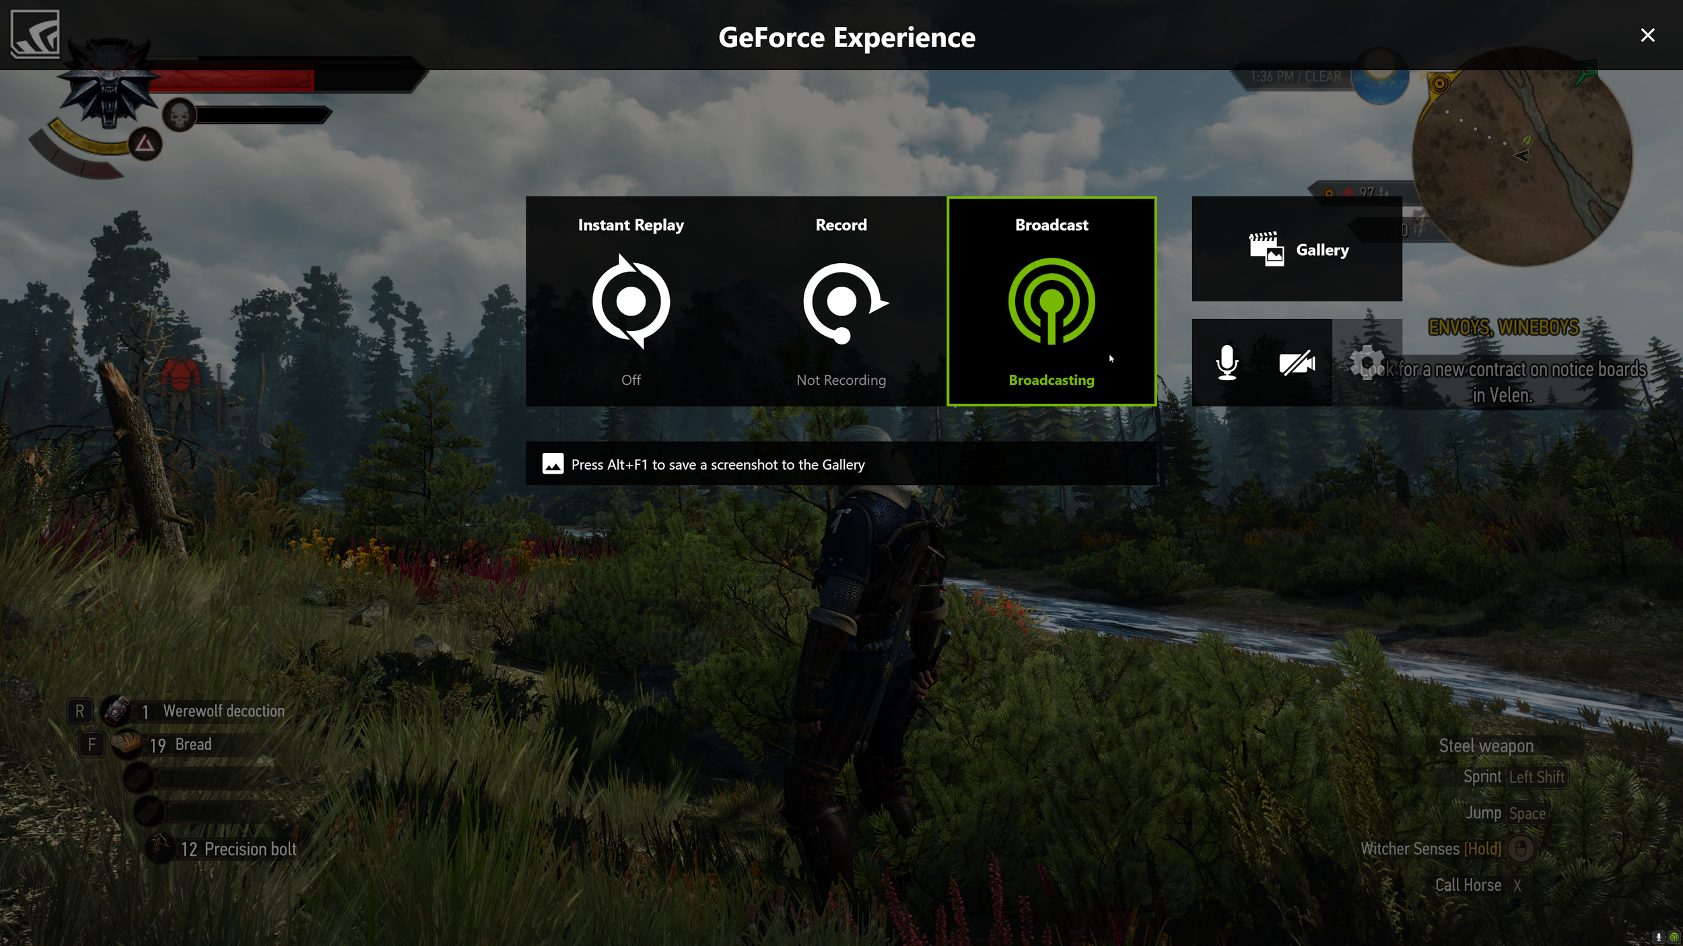Toggle Instant Replay from Off state
The width and height of the screenshot is (1683, 946).
tap(630, 301)
